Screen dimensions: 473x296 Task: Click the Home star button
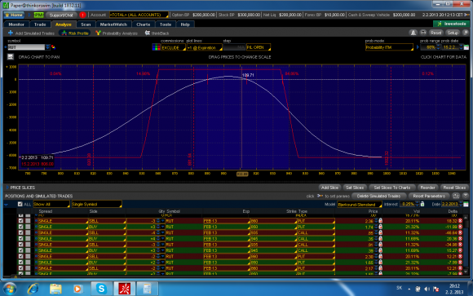point(14,15)
